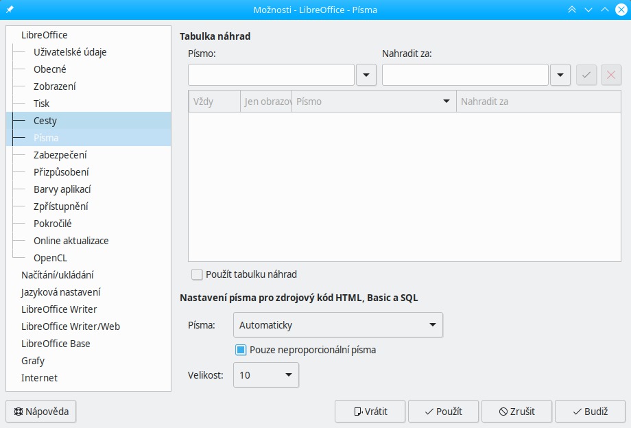This screenshot has width=631, height=428.
Task: Click the Písmo column header sort arrow
Action: (x=447, y=102)
